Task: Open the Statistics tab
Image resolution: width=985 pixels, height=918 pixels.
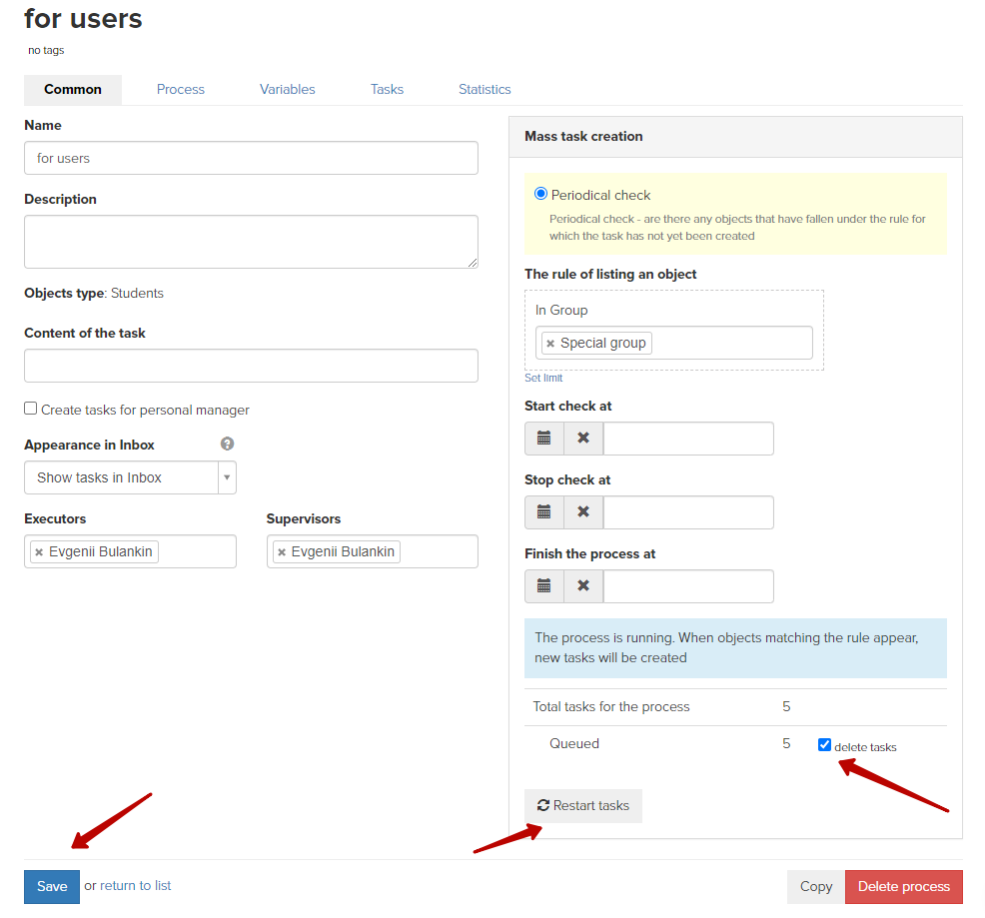Action: (485, 89)
